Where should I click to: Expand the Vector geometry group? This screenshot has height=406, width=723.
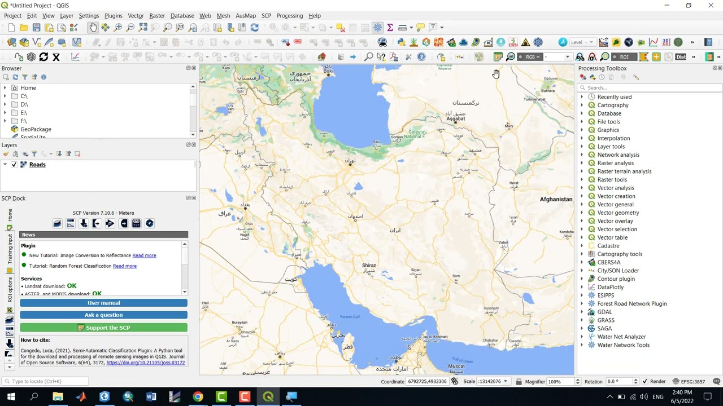[582, 213]
